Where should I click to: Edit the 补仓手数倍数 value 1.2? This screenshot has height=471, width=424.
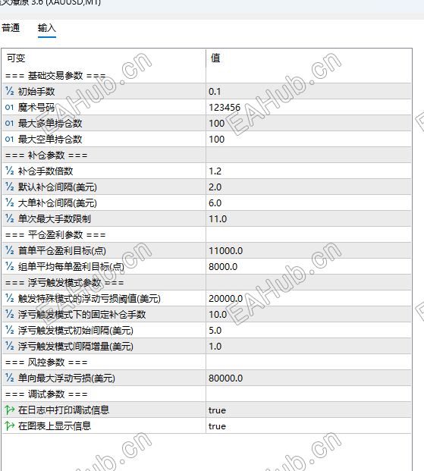pyautogui.click(x=309, y=171)
